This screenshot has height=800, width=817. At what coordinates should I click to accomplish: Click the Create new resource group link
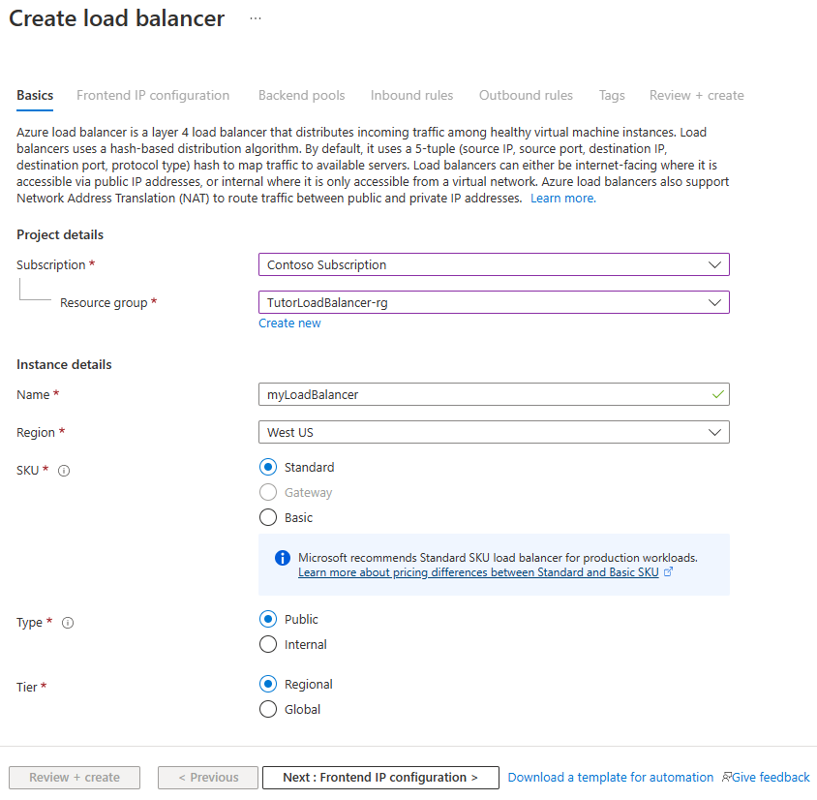[x=289, y=323]
